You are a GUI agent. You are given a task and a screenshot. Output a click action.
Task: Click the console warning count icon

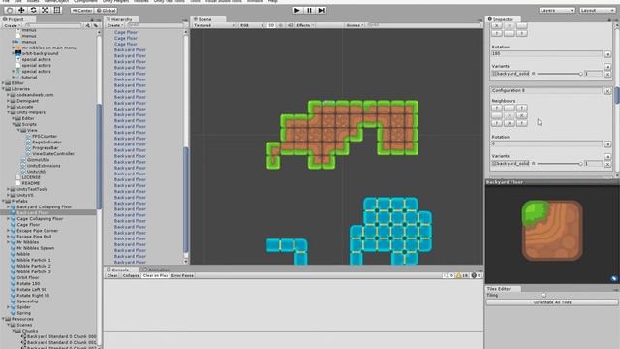tap(463, 275)
